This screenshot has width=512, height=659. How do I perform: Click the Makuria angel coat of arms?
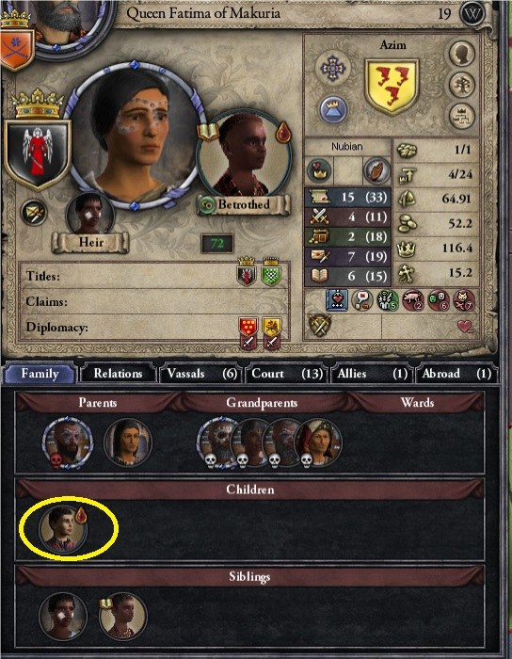(37, 154)
